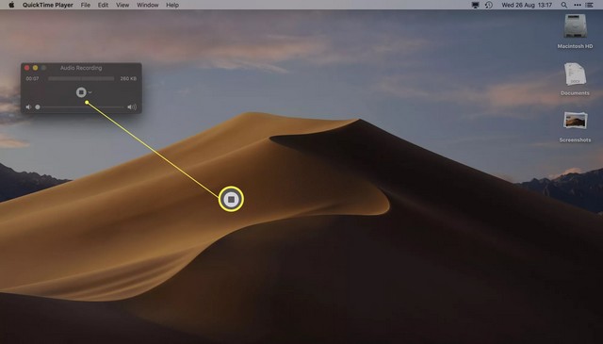Select the Documents desktop icon

575,74
